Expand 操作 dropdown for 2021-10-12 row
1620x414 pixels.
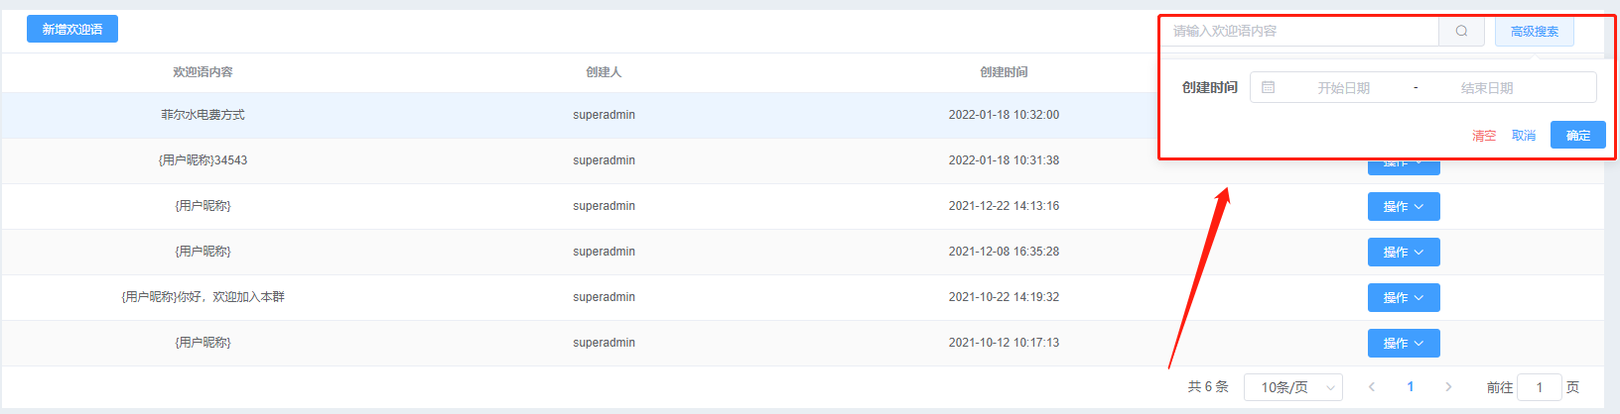pos(1404,343)
